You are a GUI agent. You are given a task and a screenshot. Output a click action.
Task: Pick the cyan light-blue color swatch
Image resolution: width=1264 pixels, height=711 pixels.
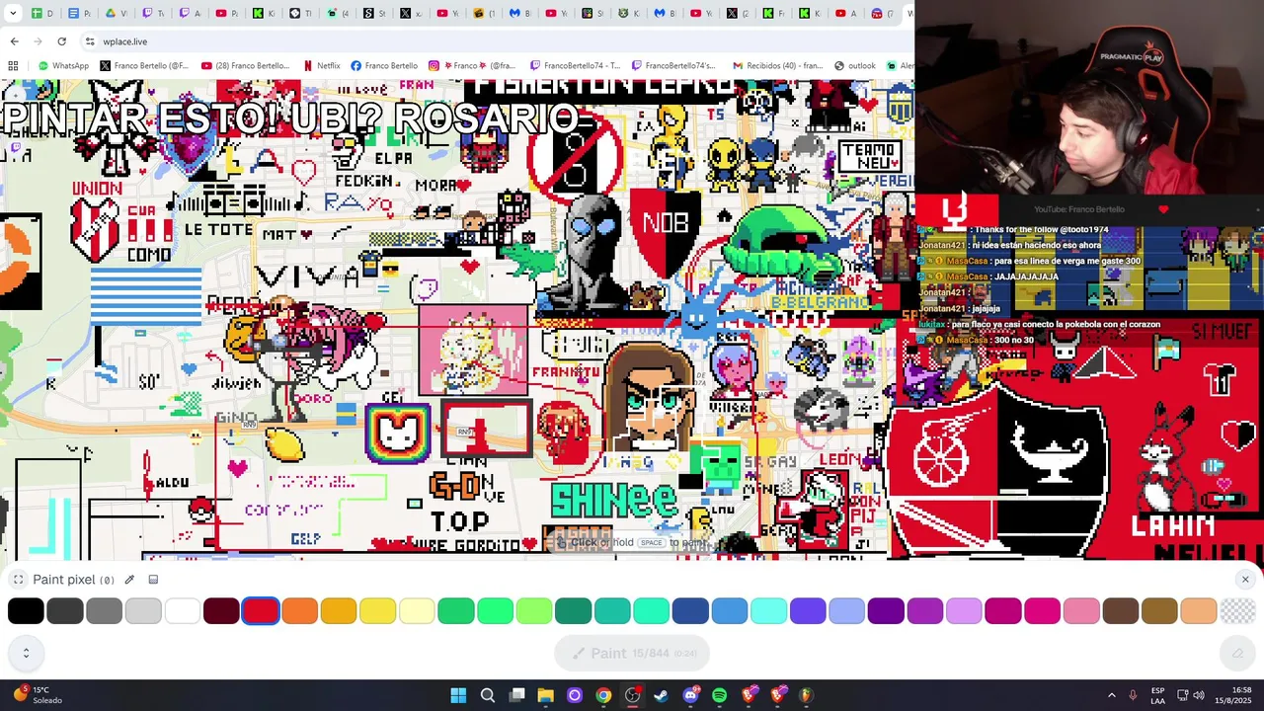[x=768, y=611]
